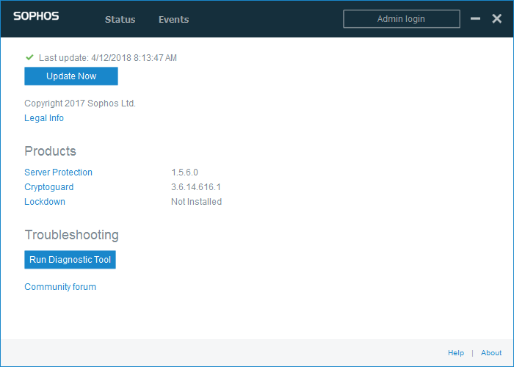
Task: Close the Sophos window
Action: point(496,18)
